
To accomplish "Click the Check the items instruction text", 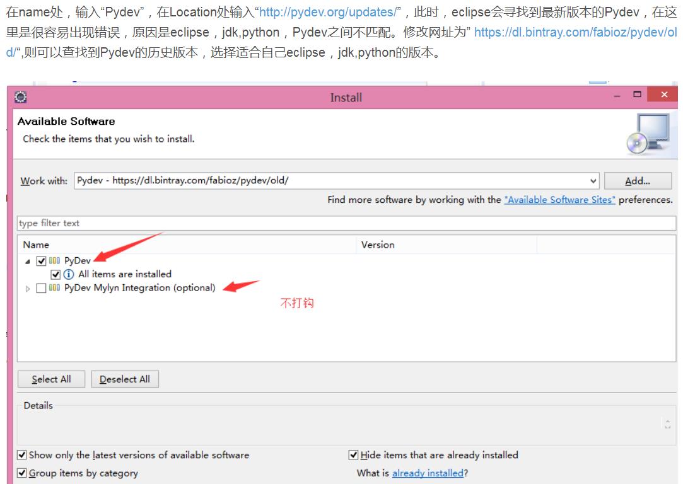I will (109, 139).
